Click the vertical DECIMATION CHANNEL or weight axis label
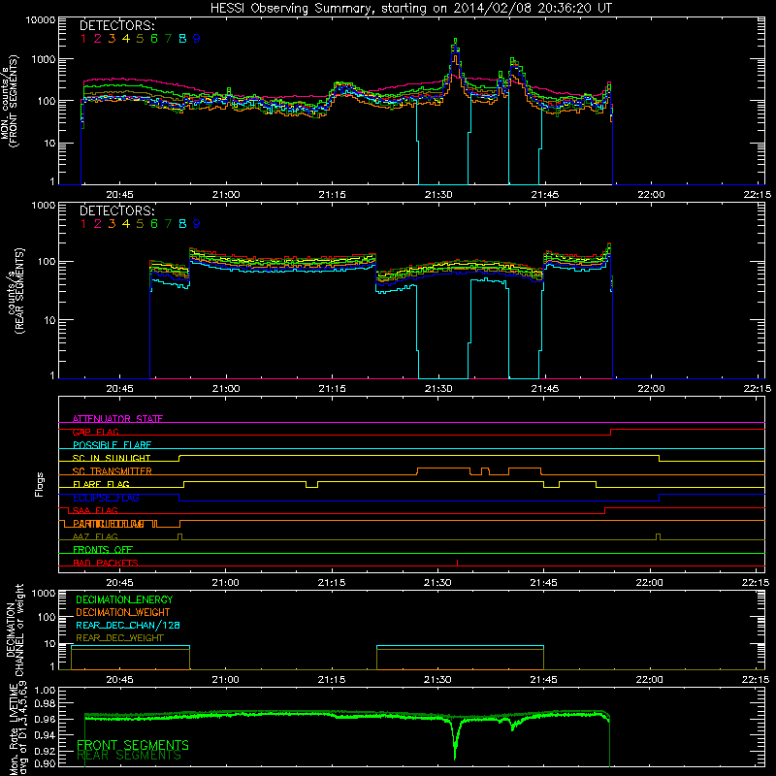The width and height of the screenshot is (776, 776). pos(14,630)
